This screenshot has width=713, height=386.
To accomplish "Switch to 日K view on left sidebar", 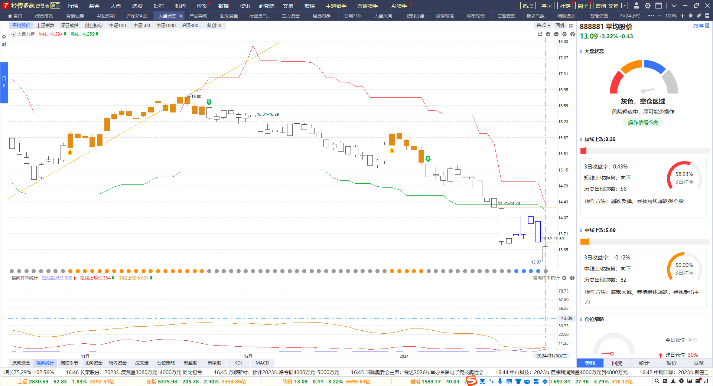I will [4, 82].
